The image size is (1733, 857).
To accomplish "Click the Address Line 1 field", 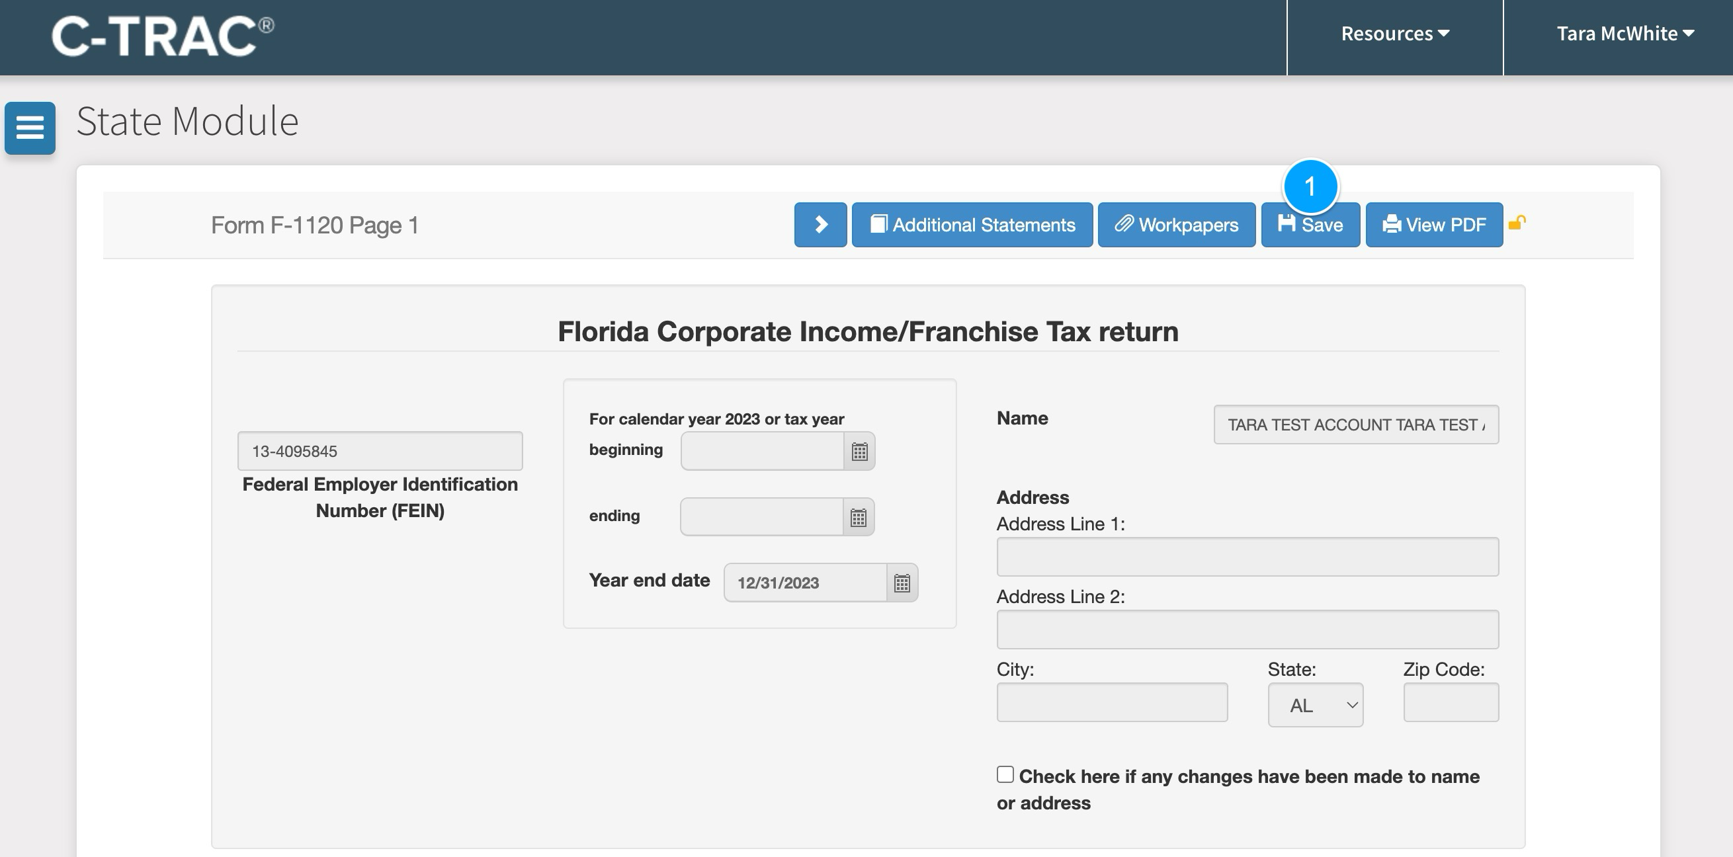I will pos(1247,556).
